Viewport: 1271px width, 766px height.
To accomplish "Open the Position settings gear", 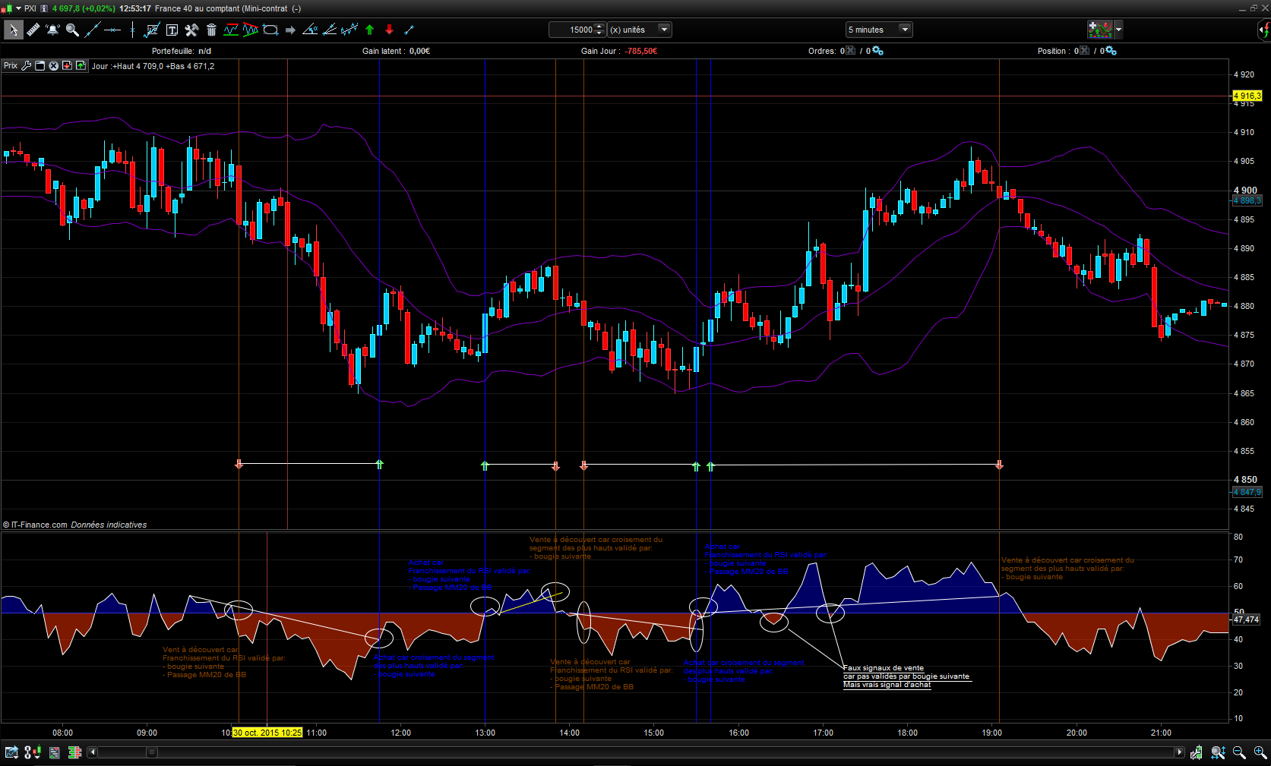I will 1111,51.
